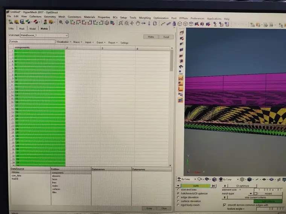Open the Geometry menu
This screenshot has width=286, height=214.
50,17
